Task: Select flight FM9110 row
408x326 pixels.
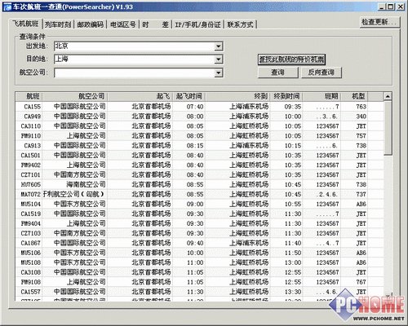Action: tap(199, 136)
